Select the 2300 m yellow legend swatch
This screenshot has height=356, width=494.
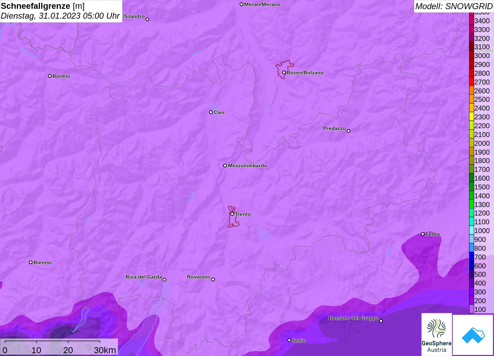point(471,117)
